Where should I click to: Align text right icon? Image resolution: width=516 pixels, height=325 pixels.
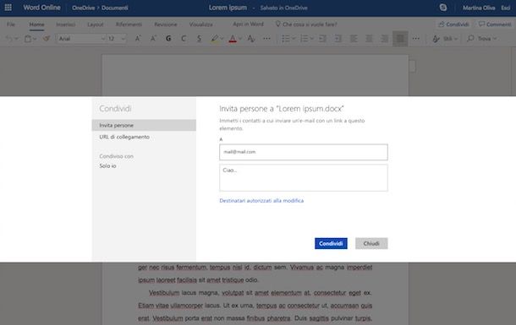click(x=384, y=39)
